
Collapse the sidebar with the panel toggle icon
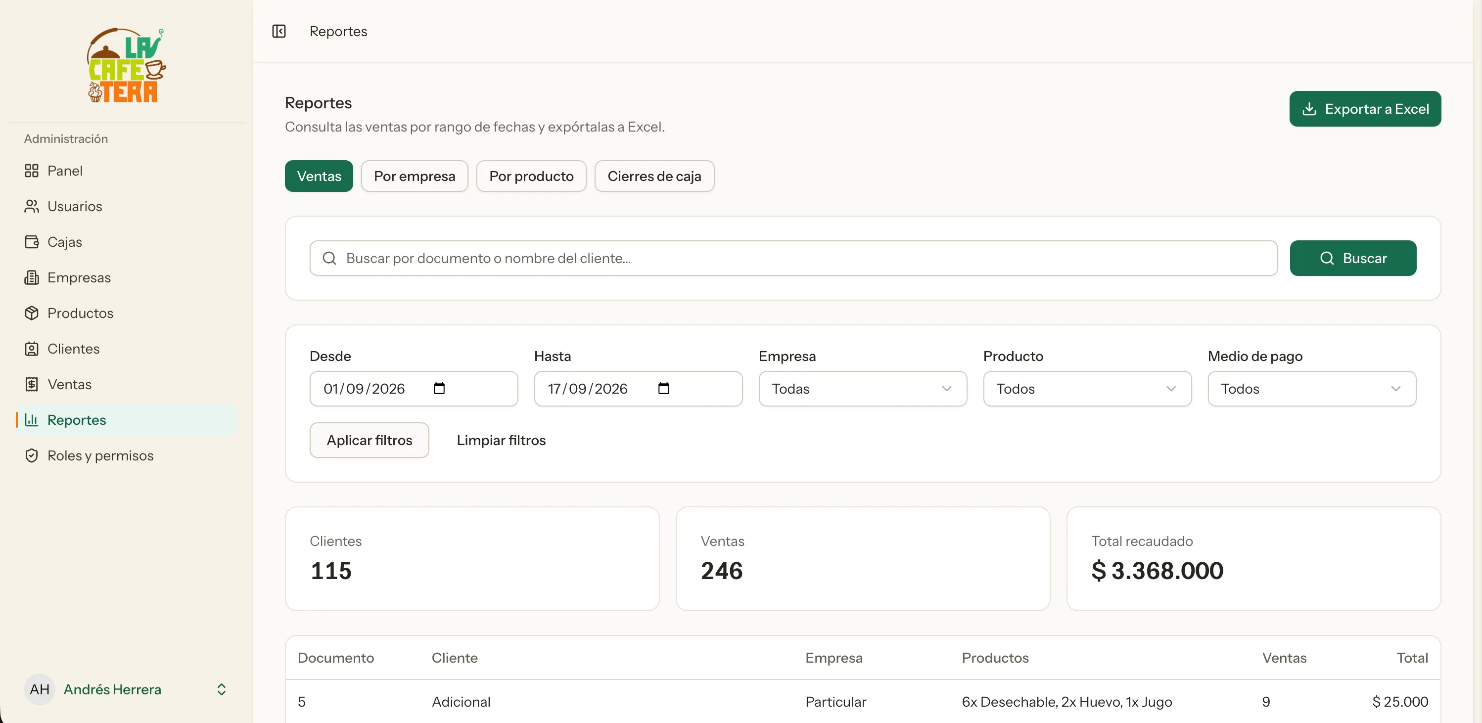[279, 31]
